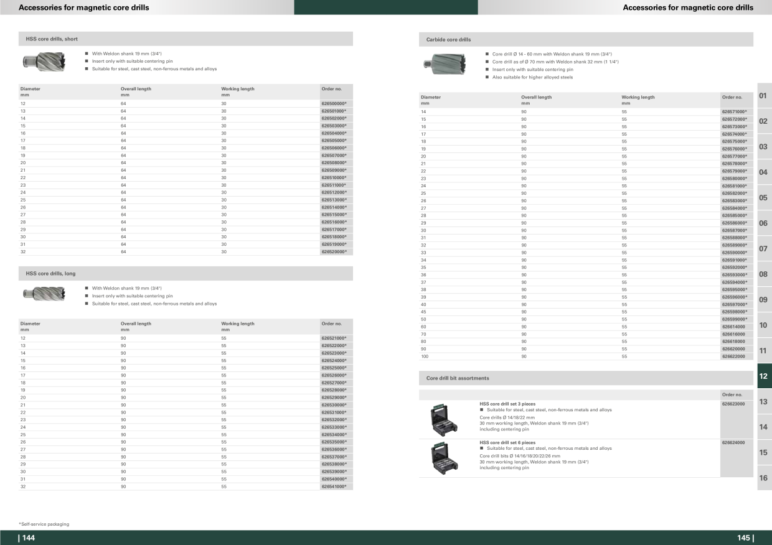Jump to chapter tab 09

pyautogui.click(x=764, y=300)
